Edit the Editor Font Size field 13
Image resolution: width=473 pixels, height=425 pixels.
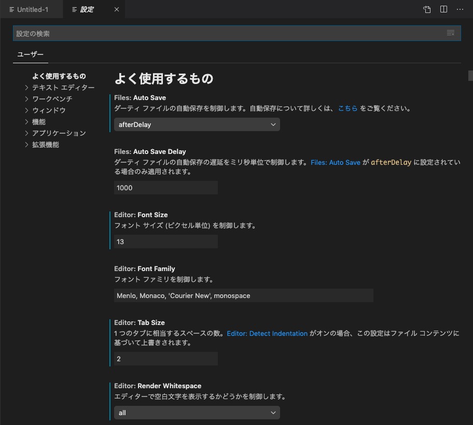[x=166, y=242]
